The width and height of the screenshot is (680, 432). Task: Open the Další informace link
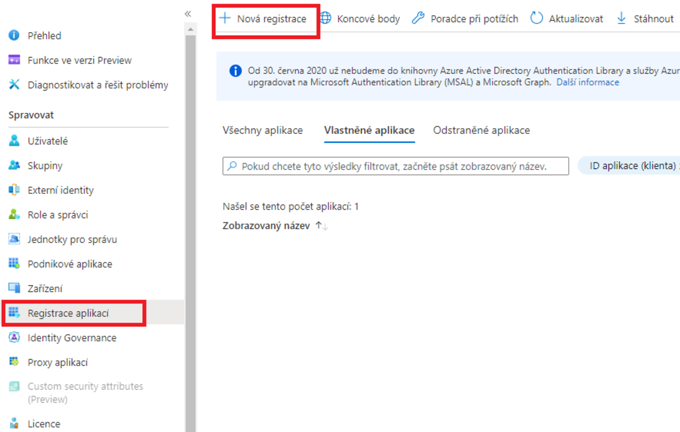tap(587, 82)
